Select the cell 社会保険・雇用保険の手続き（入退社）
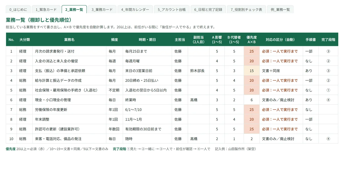The image size is (344, 183). (69, 90)
